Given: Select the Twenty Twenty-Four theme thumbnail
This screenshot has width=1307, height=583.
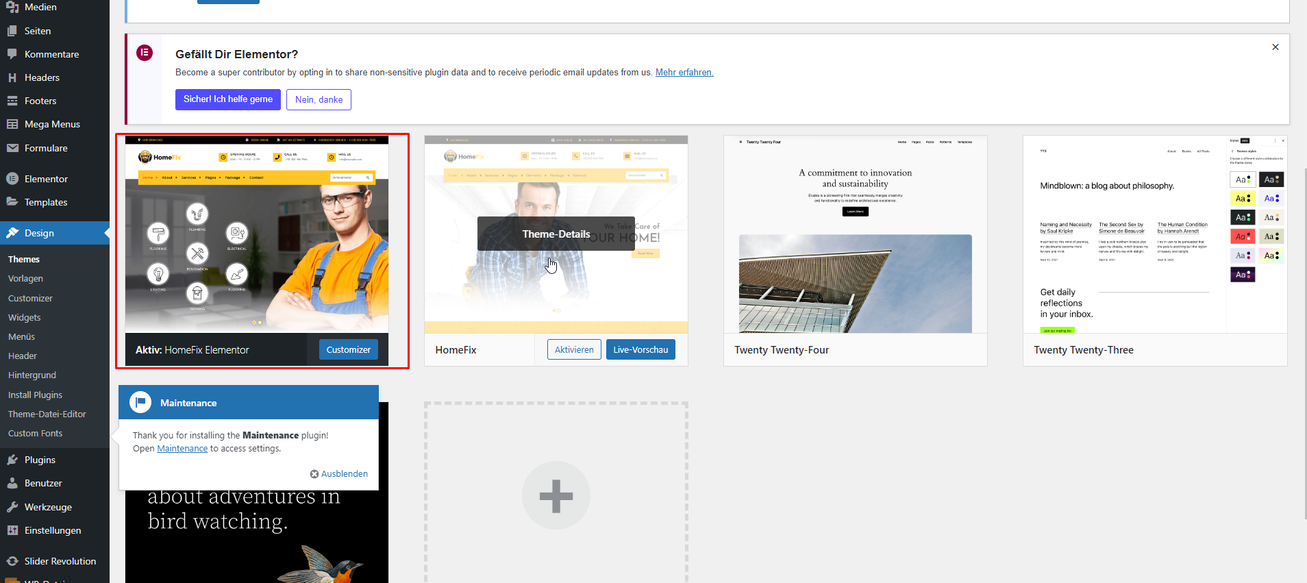Looking at the screenshot, I should pos(856,234).
